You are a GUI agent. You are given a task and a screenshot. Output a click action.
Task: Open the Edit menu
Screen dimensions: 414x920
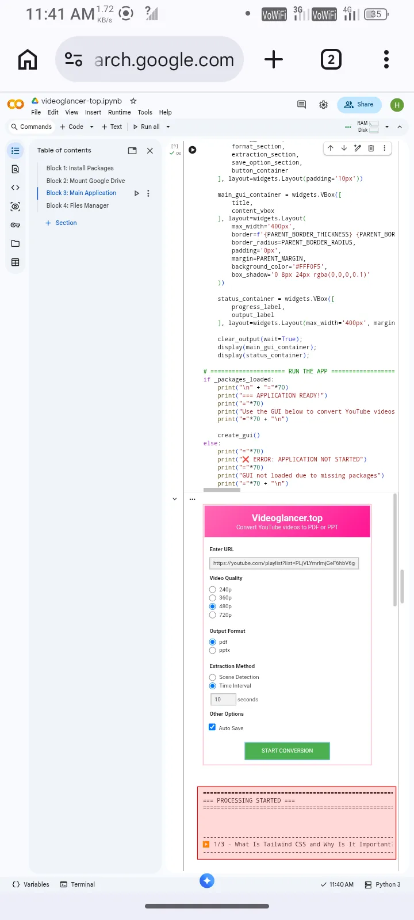(x=53, y=112)
